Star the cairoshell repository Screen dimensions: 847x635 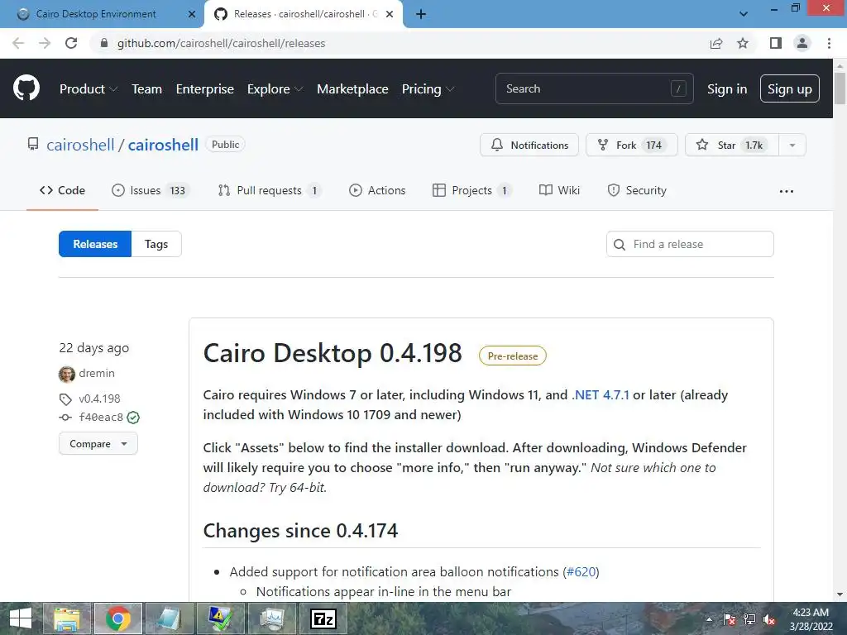click(732, 146)
